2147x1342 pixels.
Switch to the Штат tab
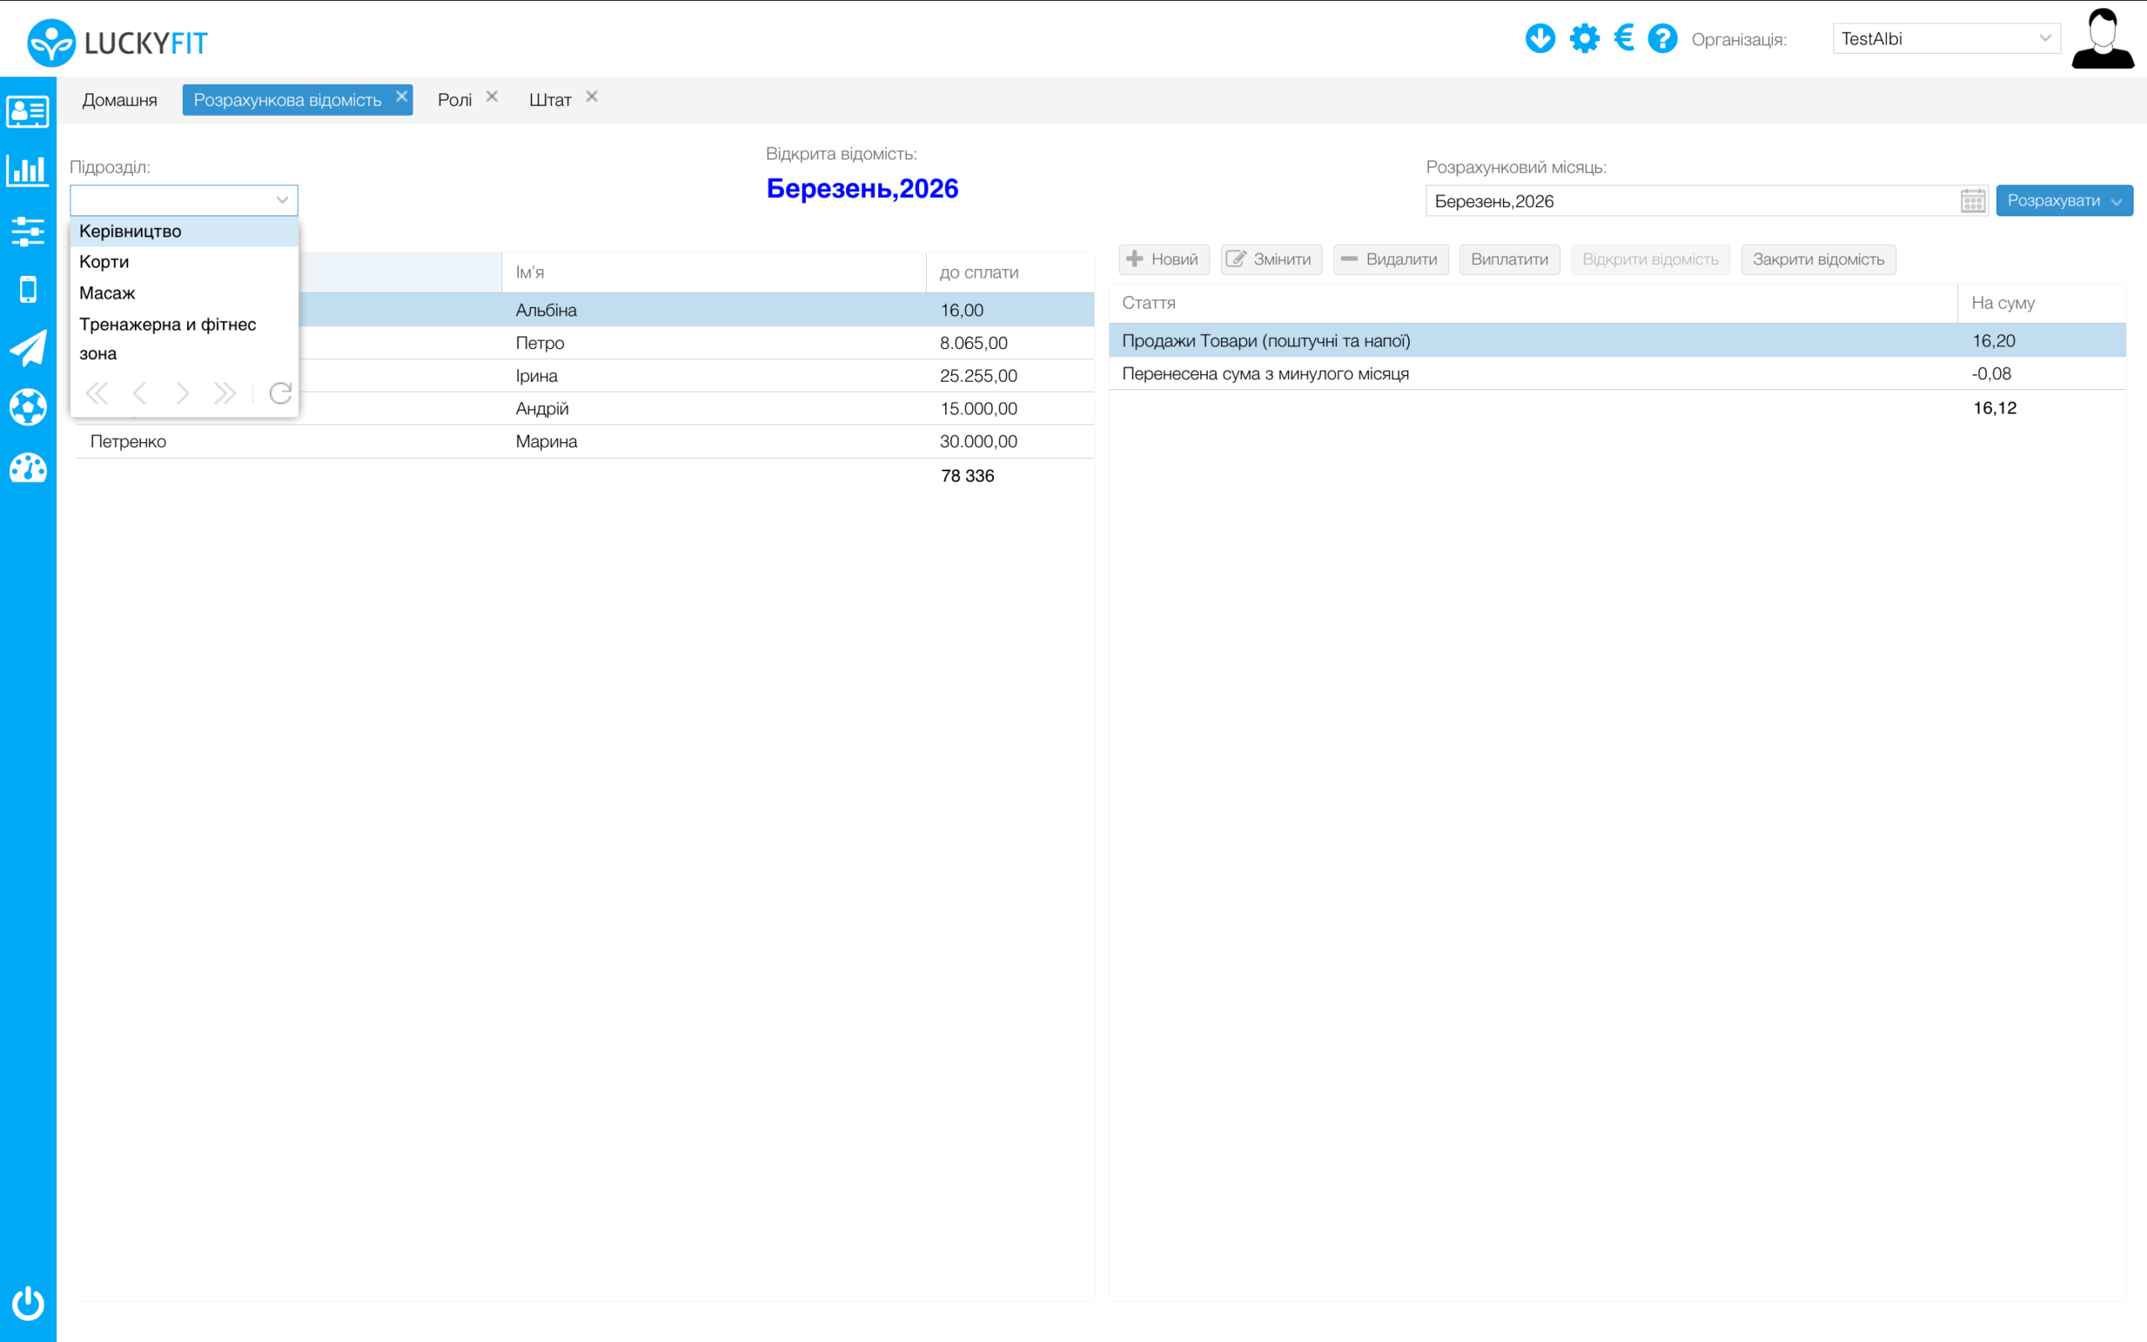click(x=549, y=100)
